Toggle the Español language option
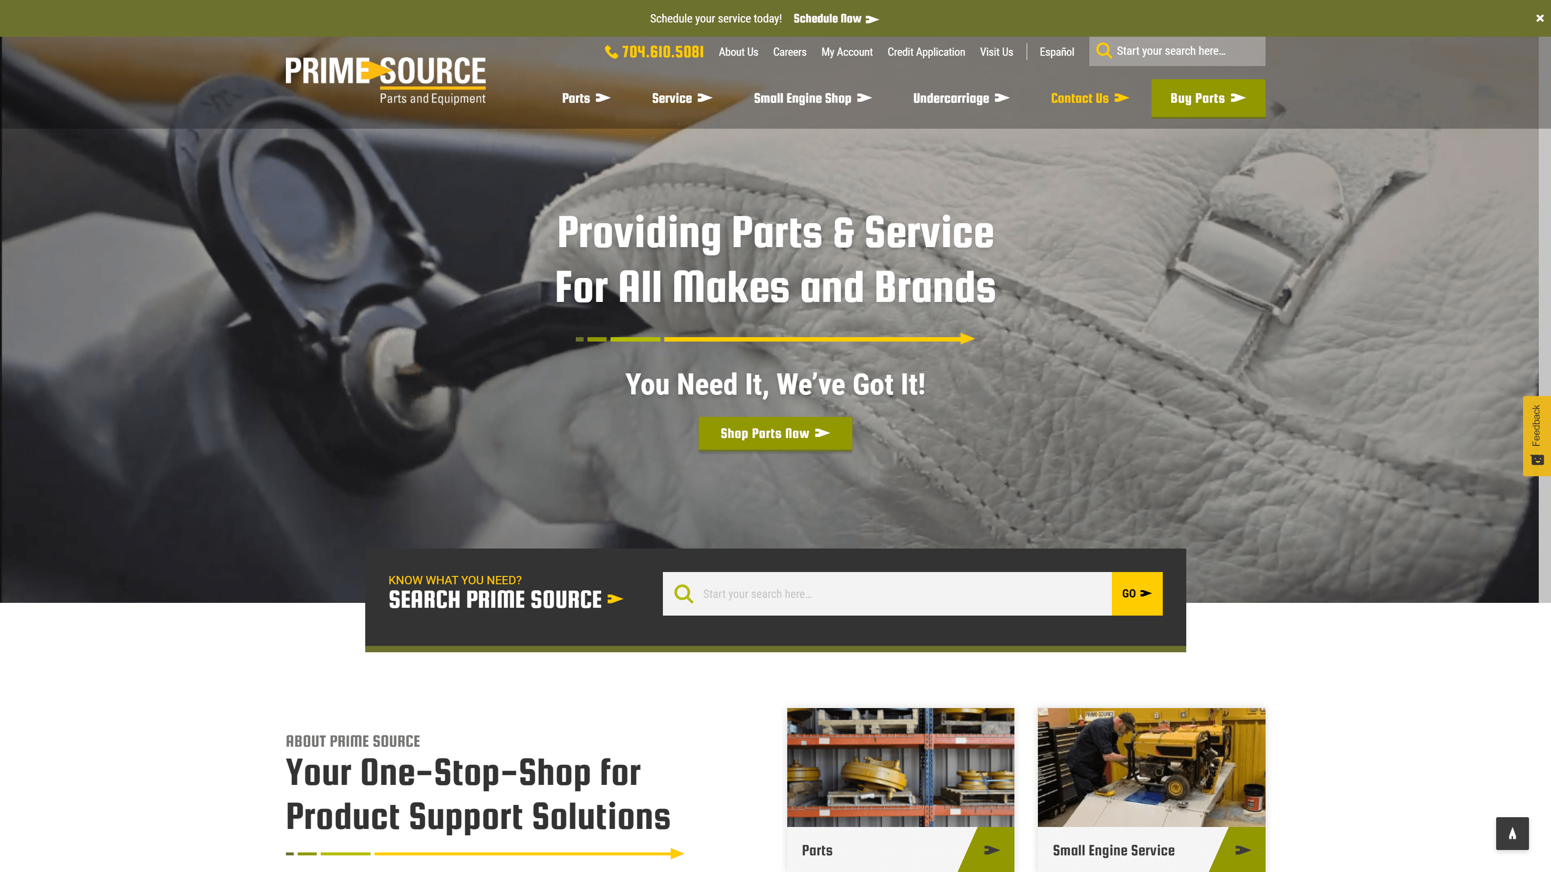The image size is (1551, 872). pos(1057,51)
